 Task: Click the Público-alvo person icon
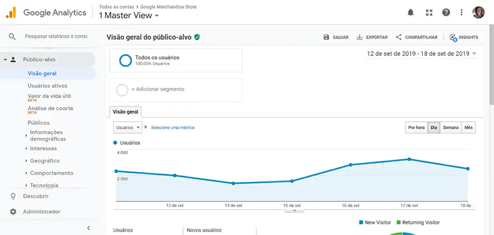[x=13, y=60]
